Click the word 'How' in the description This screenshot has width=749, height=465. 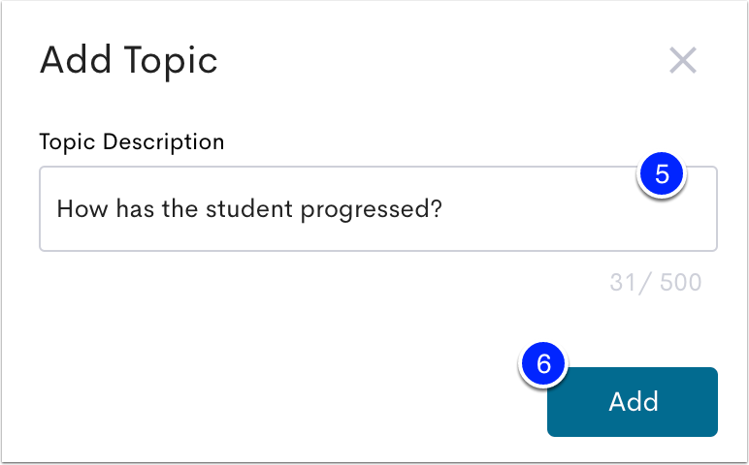point(82,209)
